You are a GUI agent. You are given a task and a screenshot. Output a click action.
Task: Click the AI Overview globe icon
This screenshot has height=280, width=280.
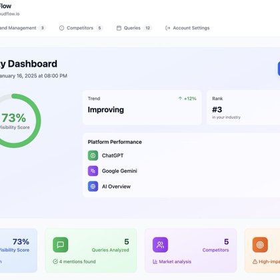coord(93,187)
